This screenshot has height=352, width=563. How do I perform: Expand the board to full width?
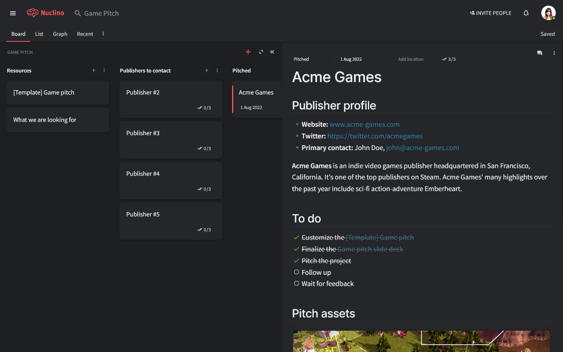[x=261, y=52]
